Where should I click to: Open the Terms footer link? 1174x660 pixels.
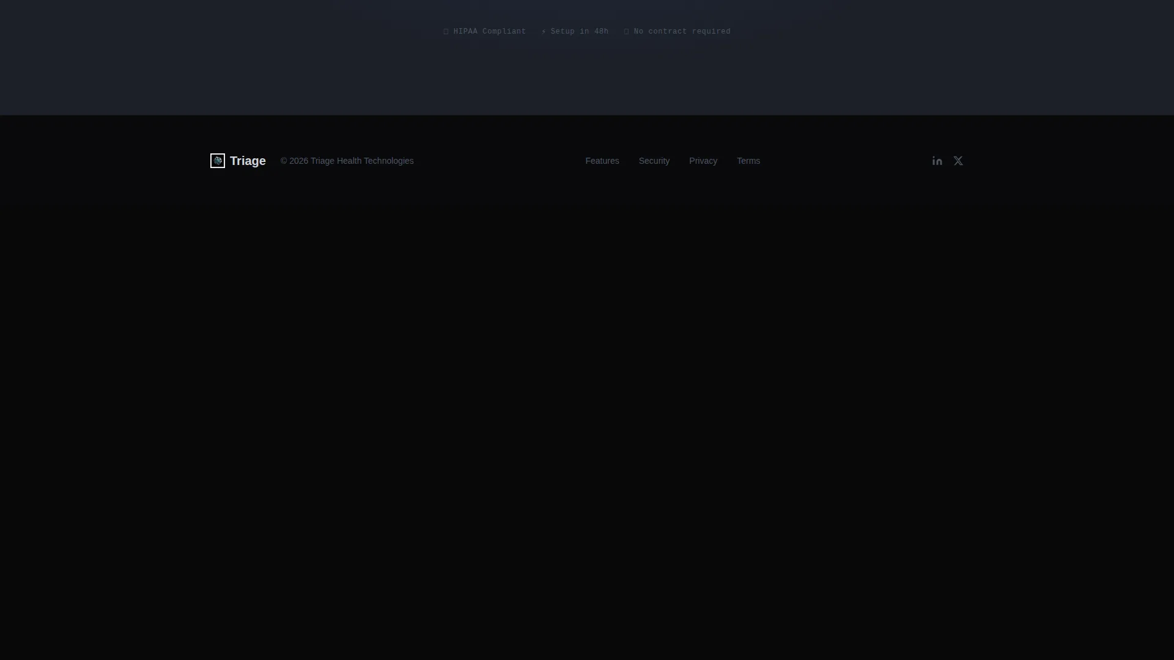748,161
